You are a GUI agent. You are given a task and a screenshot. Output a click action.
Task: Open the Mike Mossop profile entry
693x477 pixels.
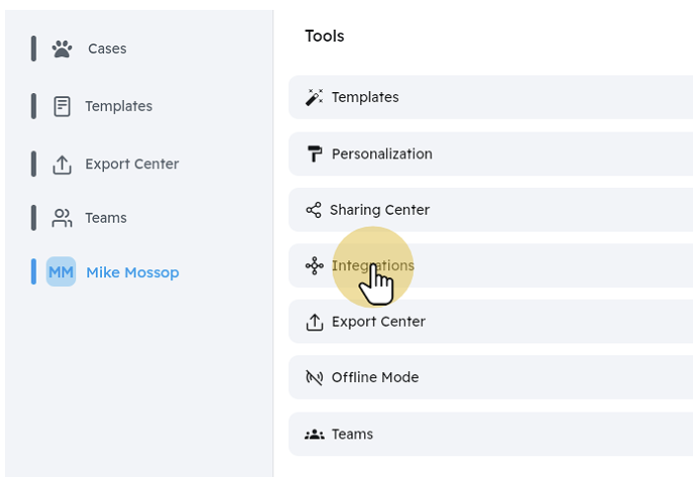133,272
